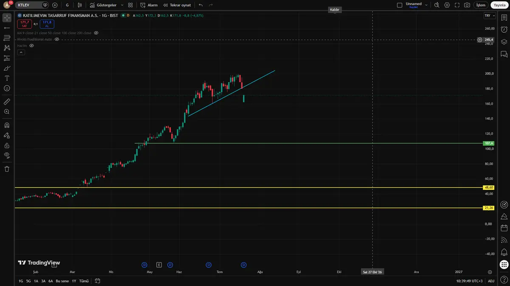
Task: Open the G interval selector
Action: click(67, 5)
